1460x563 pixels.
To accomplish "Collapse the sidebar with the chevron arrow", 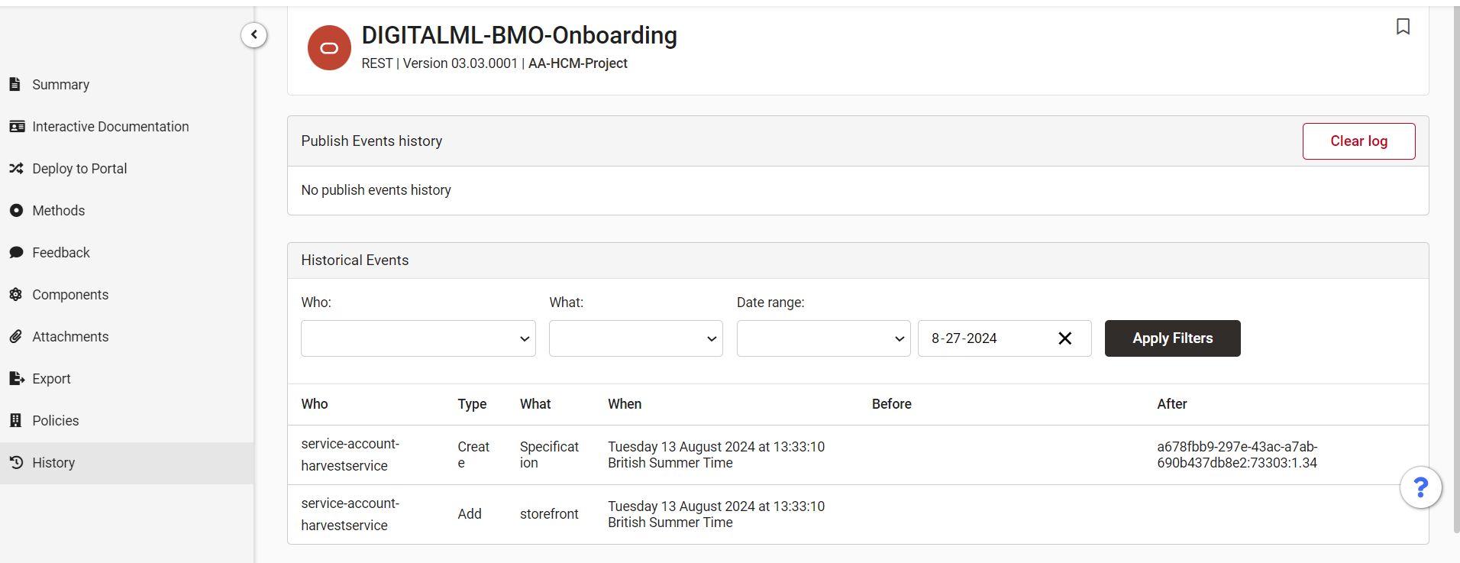I will tap(254, 35).
